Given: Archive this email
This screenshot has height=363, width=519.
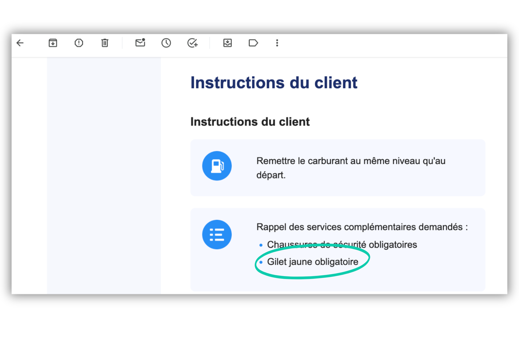Looking at the screenshot, I should click(53, 43).
